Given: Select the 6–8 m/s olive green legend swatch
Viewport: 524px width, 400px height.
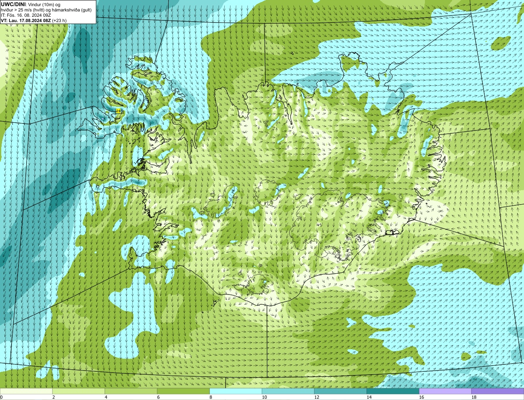Looking at the screenshot, I should [x=183, y=391].
